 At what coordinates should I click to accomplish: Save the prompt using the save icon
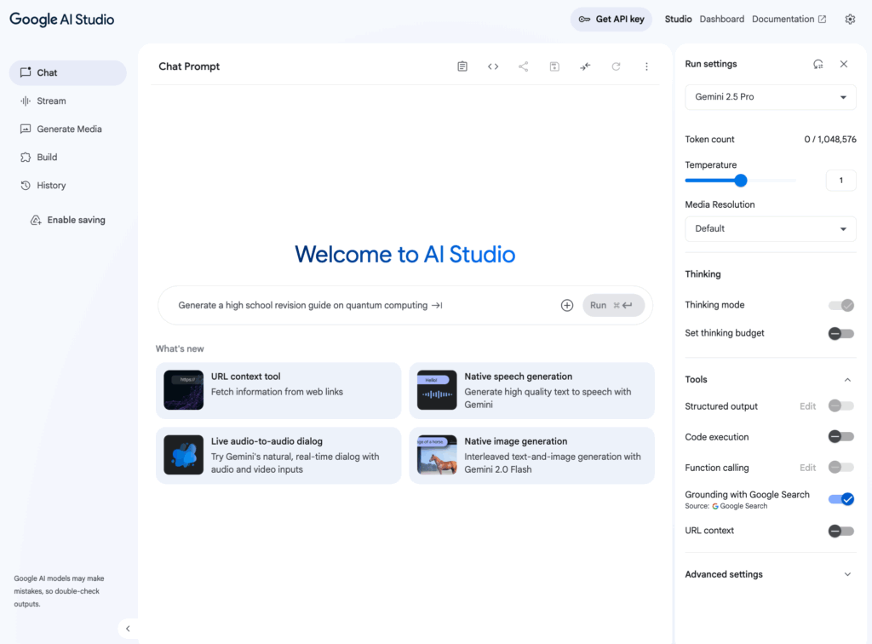pyautogui.click(x=554, y=66)
